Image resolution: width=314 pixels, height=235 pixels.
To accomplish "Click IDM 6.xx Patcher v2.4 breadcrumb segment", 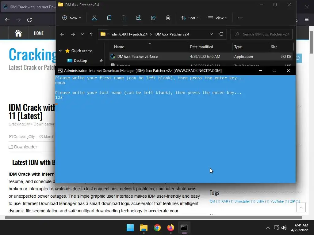I will (x=172, y=34).
